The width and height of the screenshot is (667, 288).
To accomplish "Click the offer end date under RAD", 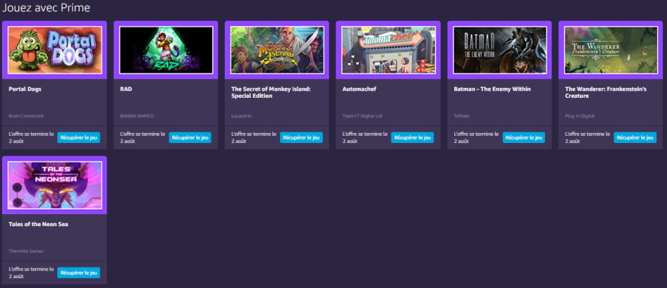I will pyautogui.click(x=143, y=138).
